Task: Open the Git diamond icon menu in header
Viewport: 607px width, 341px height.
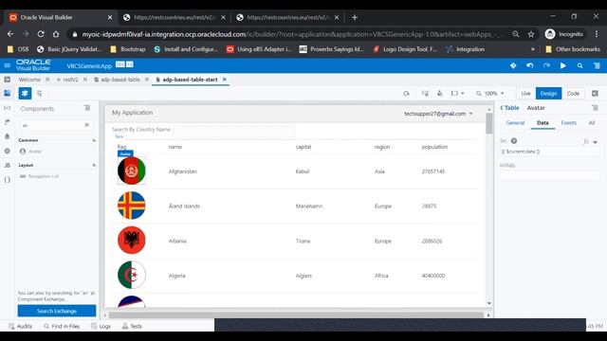Action: [x=513, y=65]
